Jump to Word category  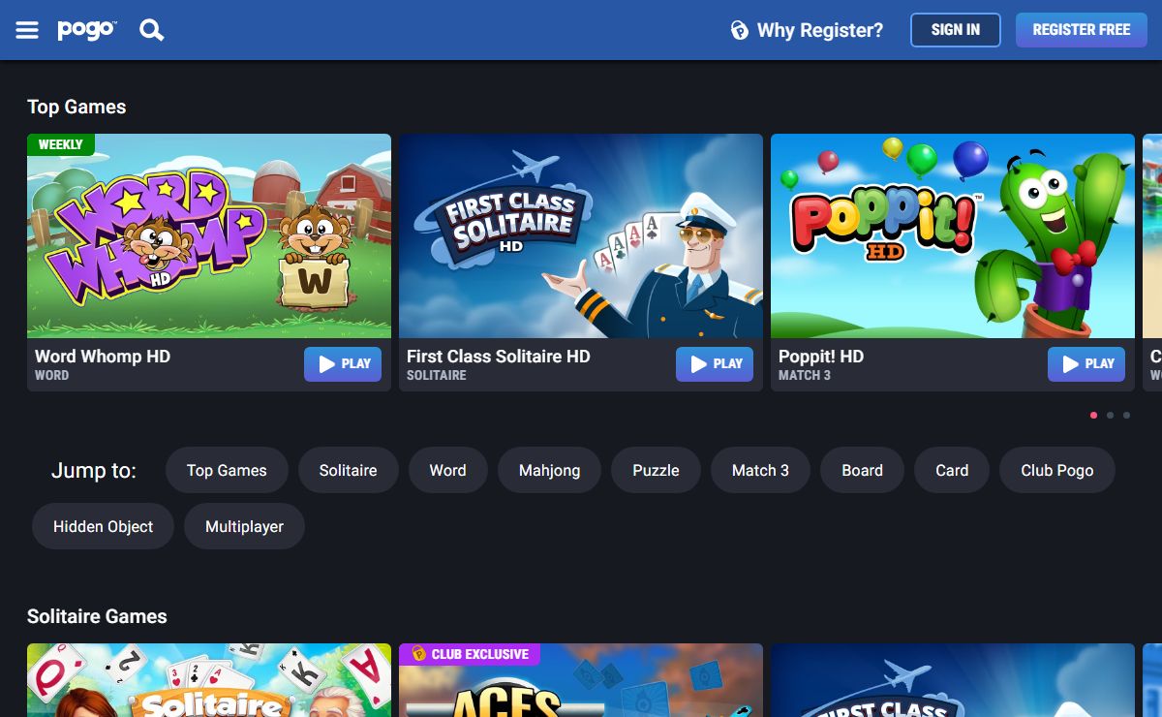click(x=448, y=471)
